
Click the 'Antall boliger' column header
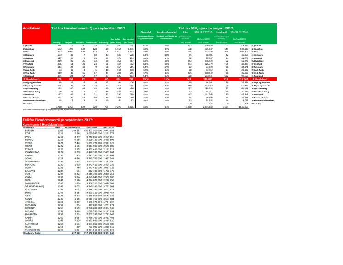73,127
